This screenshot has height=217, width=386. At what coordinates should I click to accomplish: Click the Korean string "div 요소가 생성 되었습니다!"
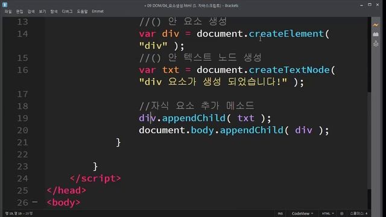pos(213,82)
